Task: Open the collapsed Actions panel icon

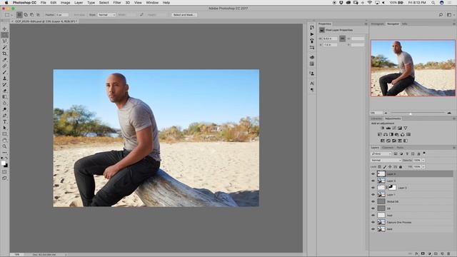Action: click(x=312, y=34)
